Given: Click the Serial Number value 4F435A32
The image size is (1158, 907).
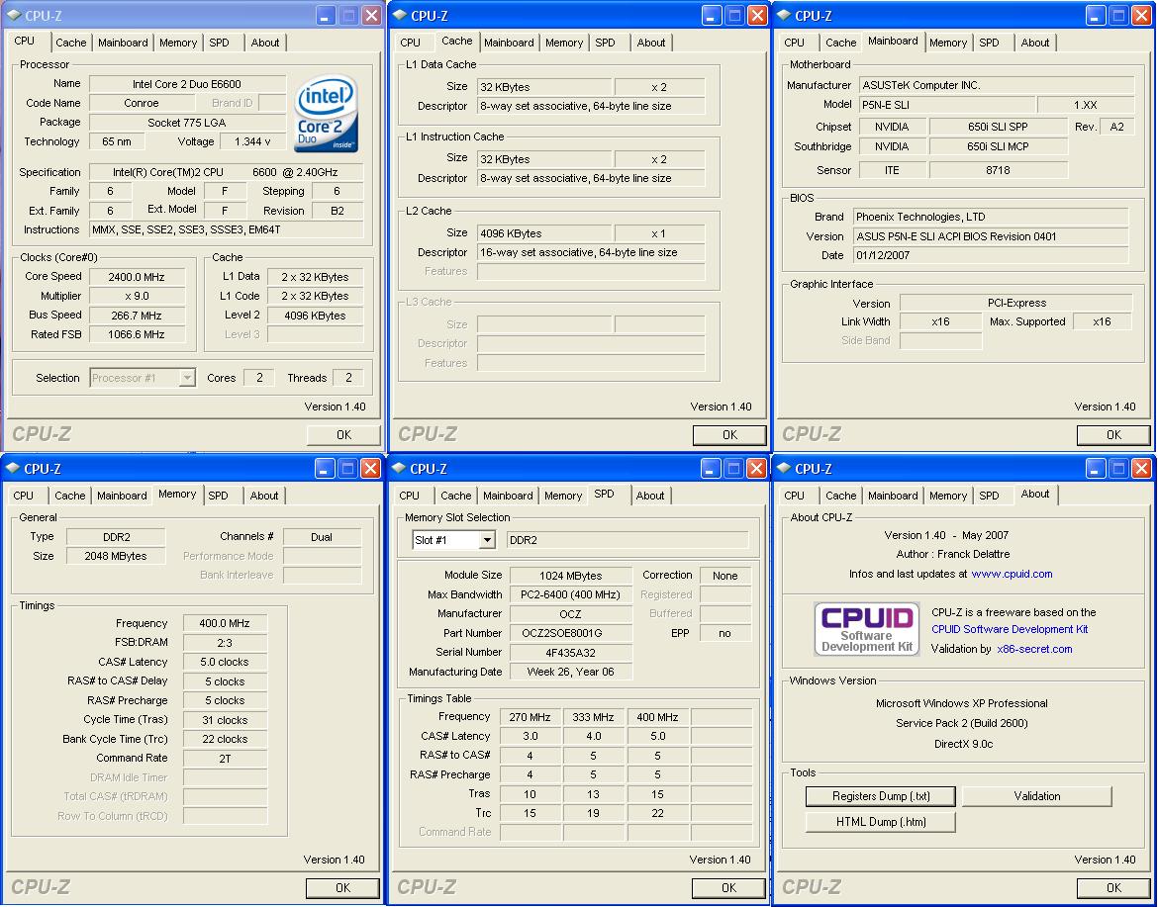Looking at the screenshot, I should coord(571,653).
